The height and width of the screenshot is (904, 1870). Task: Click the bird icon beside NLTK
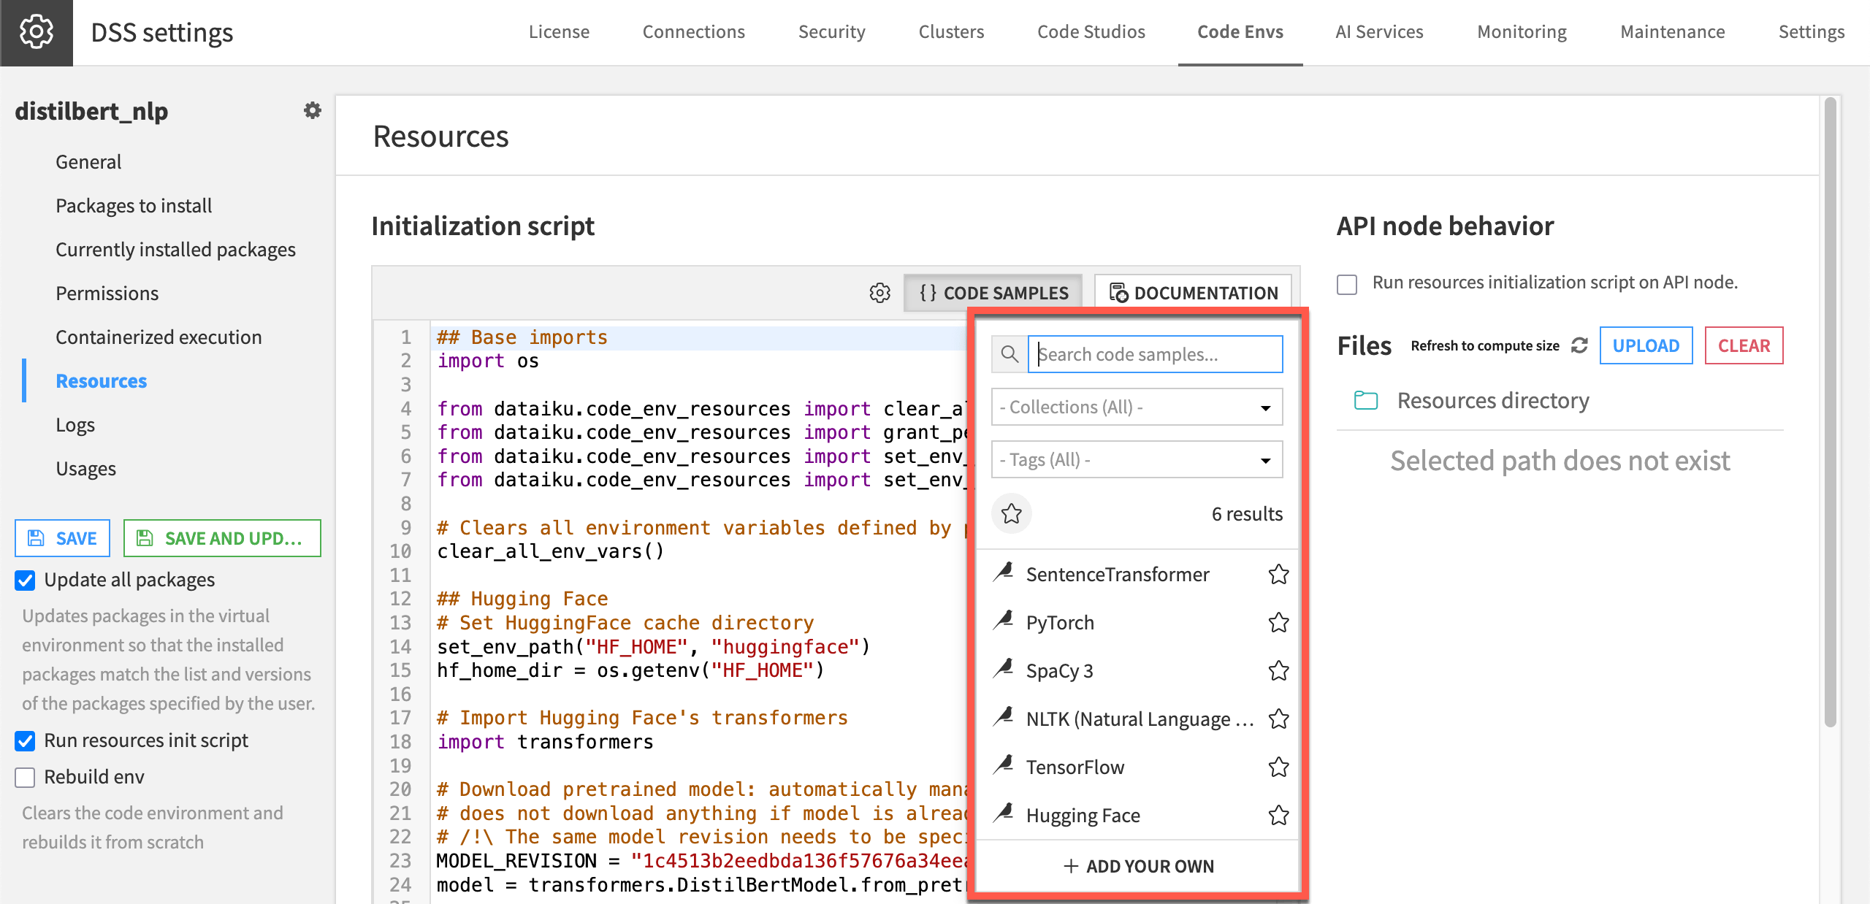(1004, 717)
